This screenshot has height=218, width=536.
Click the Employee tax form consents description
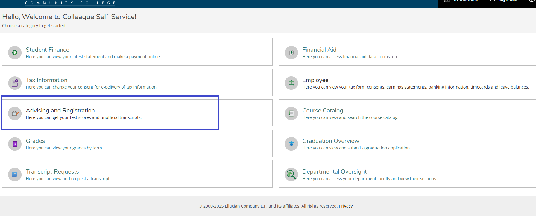point(416,87)
